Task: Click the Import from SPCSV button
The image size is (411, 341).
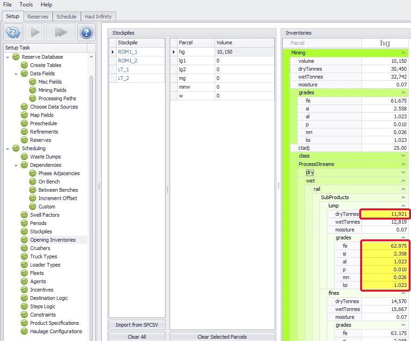Action: 137,325
